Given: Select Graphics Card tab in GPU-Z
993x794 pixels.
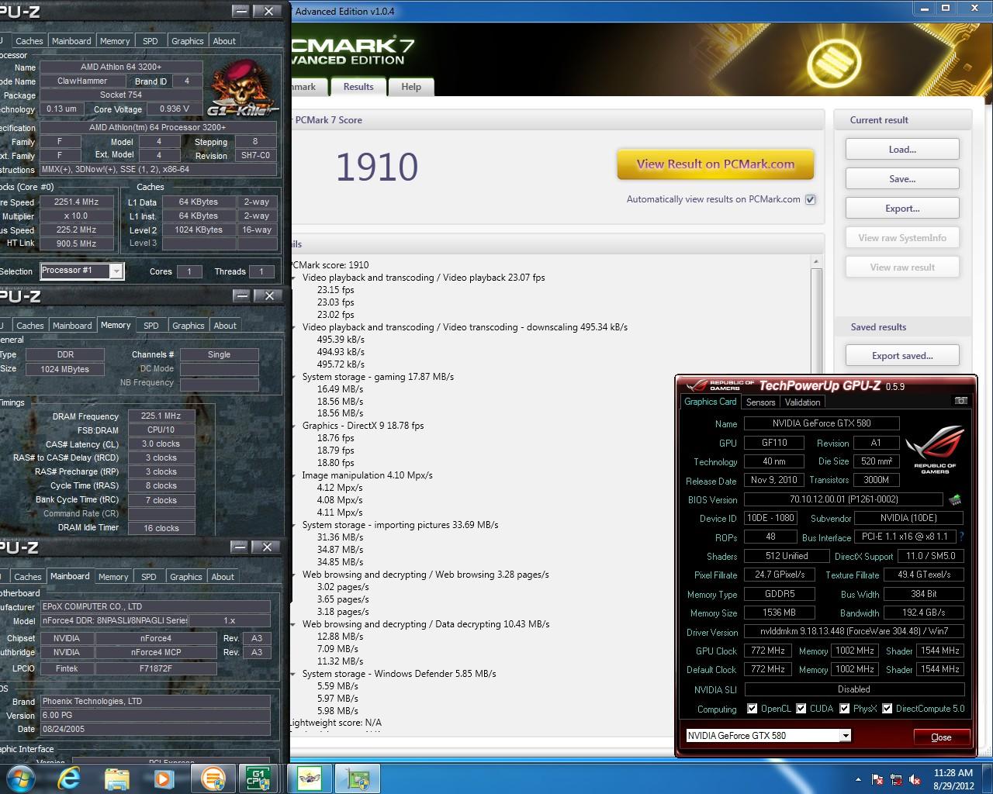Looking at the screenshot, I should click(x=710, y=402).
